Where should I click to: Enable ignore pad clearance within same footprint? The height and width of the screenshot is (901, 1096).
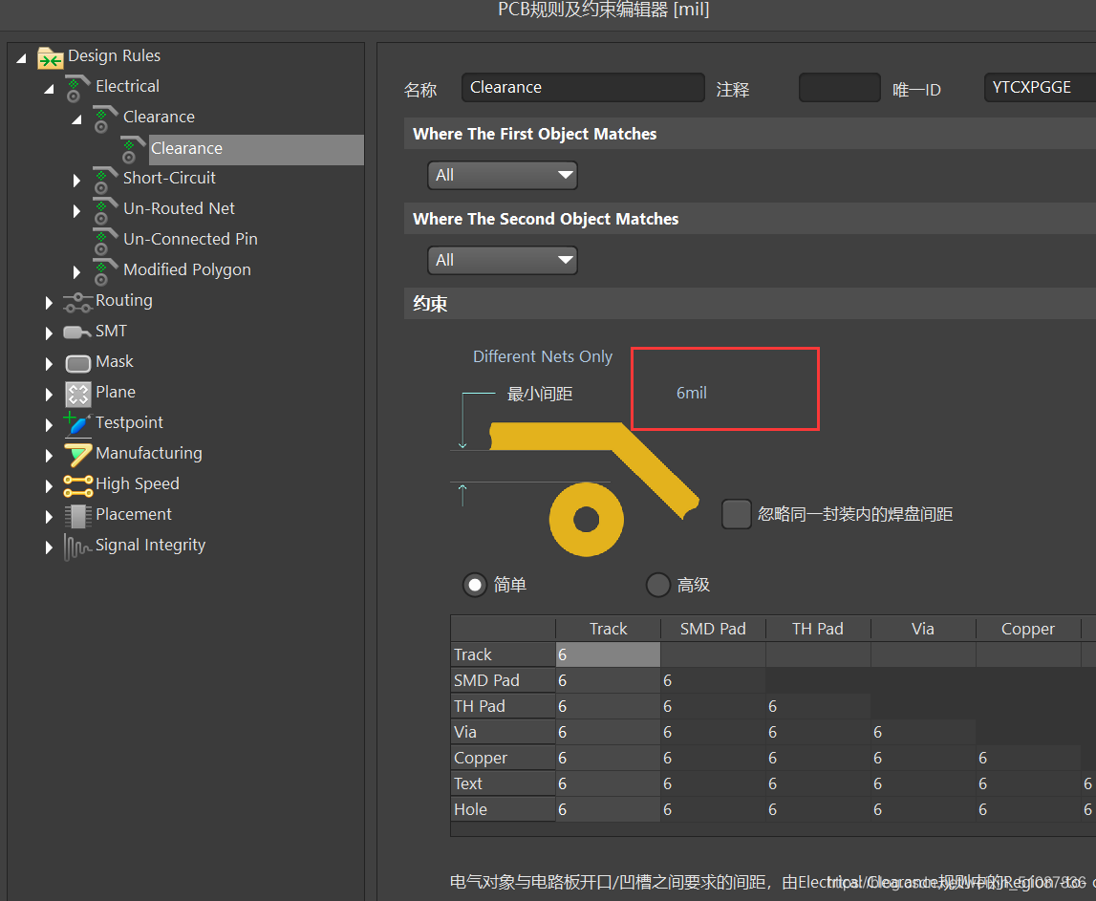click(737, 514)
